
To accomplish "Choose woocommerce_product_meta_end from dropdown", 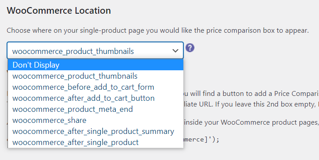I will (x=95, y=109).
